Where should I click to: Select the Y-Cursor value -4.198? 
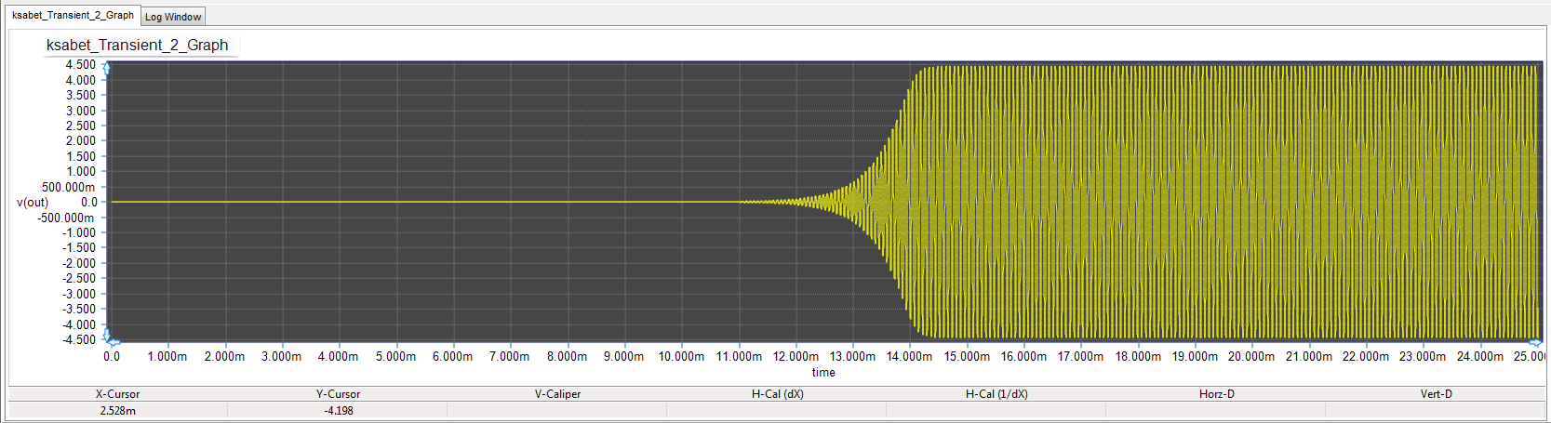338,410
